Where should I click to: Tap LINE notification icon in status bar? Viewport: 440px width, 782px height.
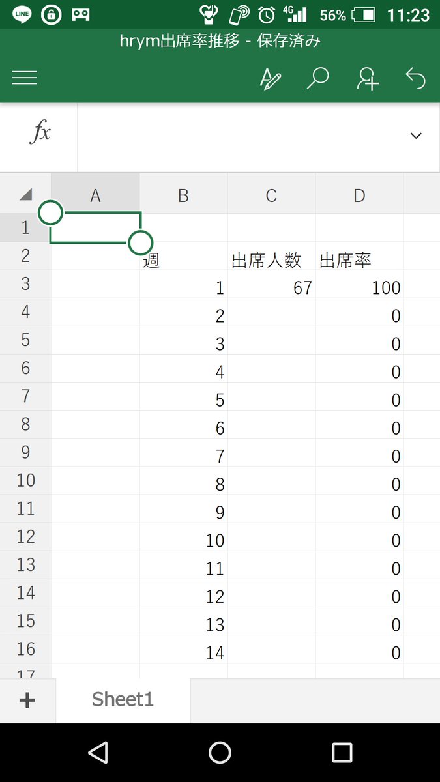pos(22,14)
